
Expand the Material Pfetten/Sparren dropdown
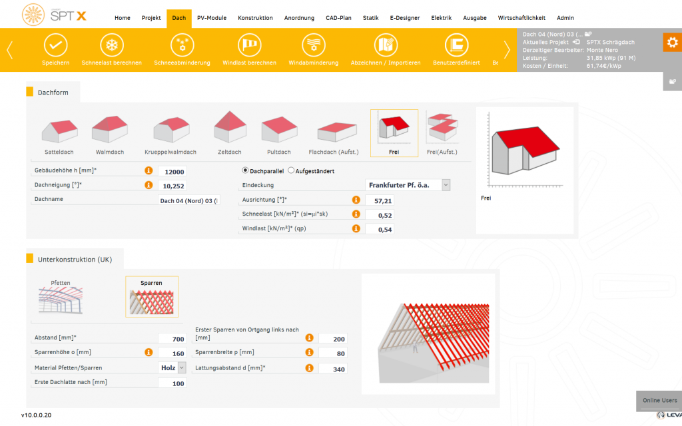coord(182,367)
